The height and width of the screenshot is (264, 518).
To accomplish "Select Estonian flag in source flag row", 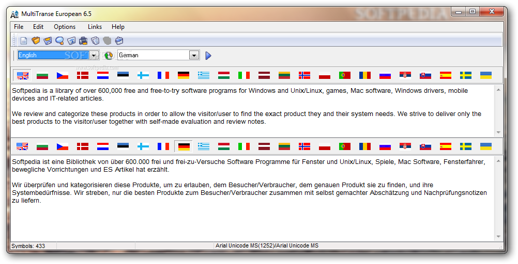I will click(123, 75).
